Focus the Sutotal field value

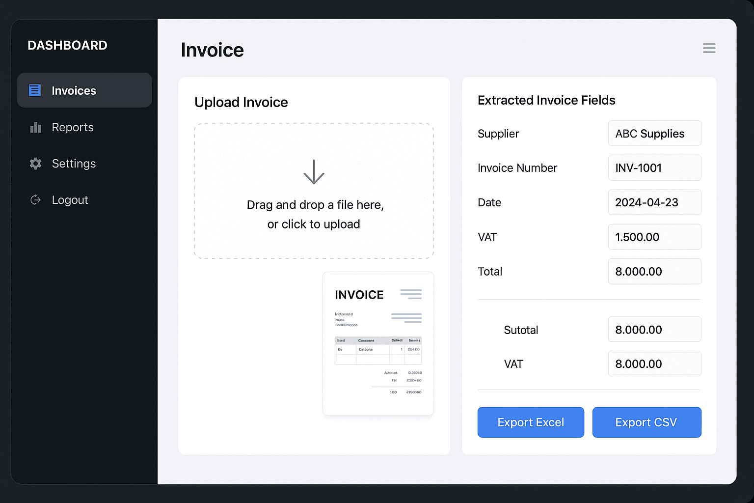[x=654, y=329]
